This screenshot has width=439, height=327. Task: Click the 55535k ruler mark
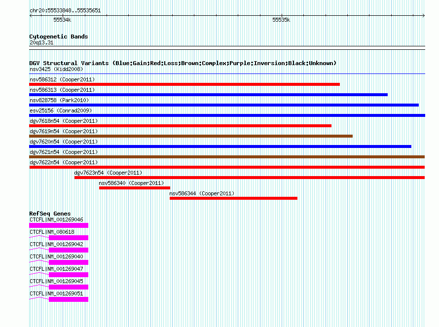click(281, 20)
